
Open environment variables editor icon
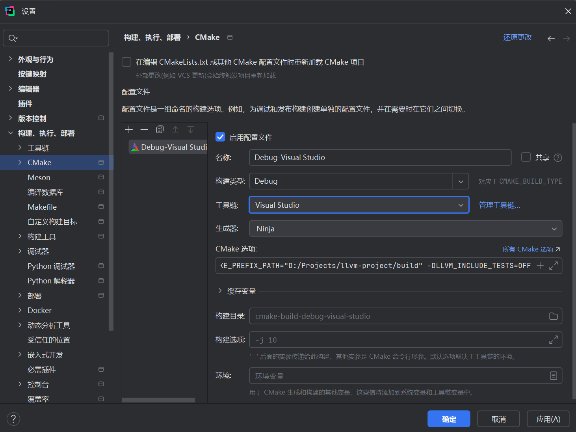pyautogui.click(x=554, y=376)
